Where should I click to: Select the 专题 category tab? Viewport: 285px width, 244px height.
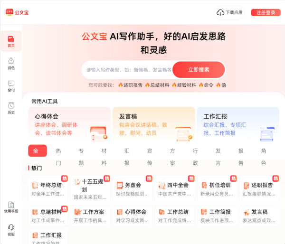pyautogui.click(x=81, y=157)
